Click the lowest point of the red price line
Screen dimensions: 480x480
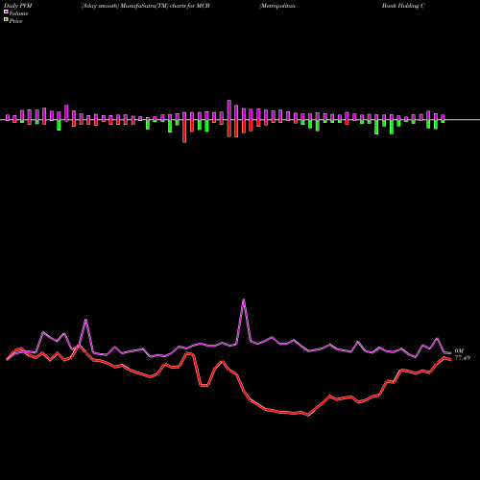pyautogui.click(x=308, y=415)
